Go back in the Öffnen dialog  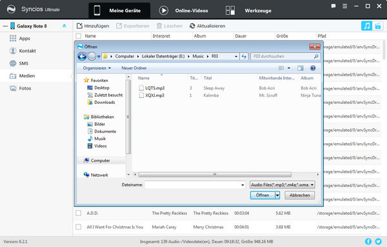82,57
